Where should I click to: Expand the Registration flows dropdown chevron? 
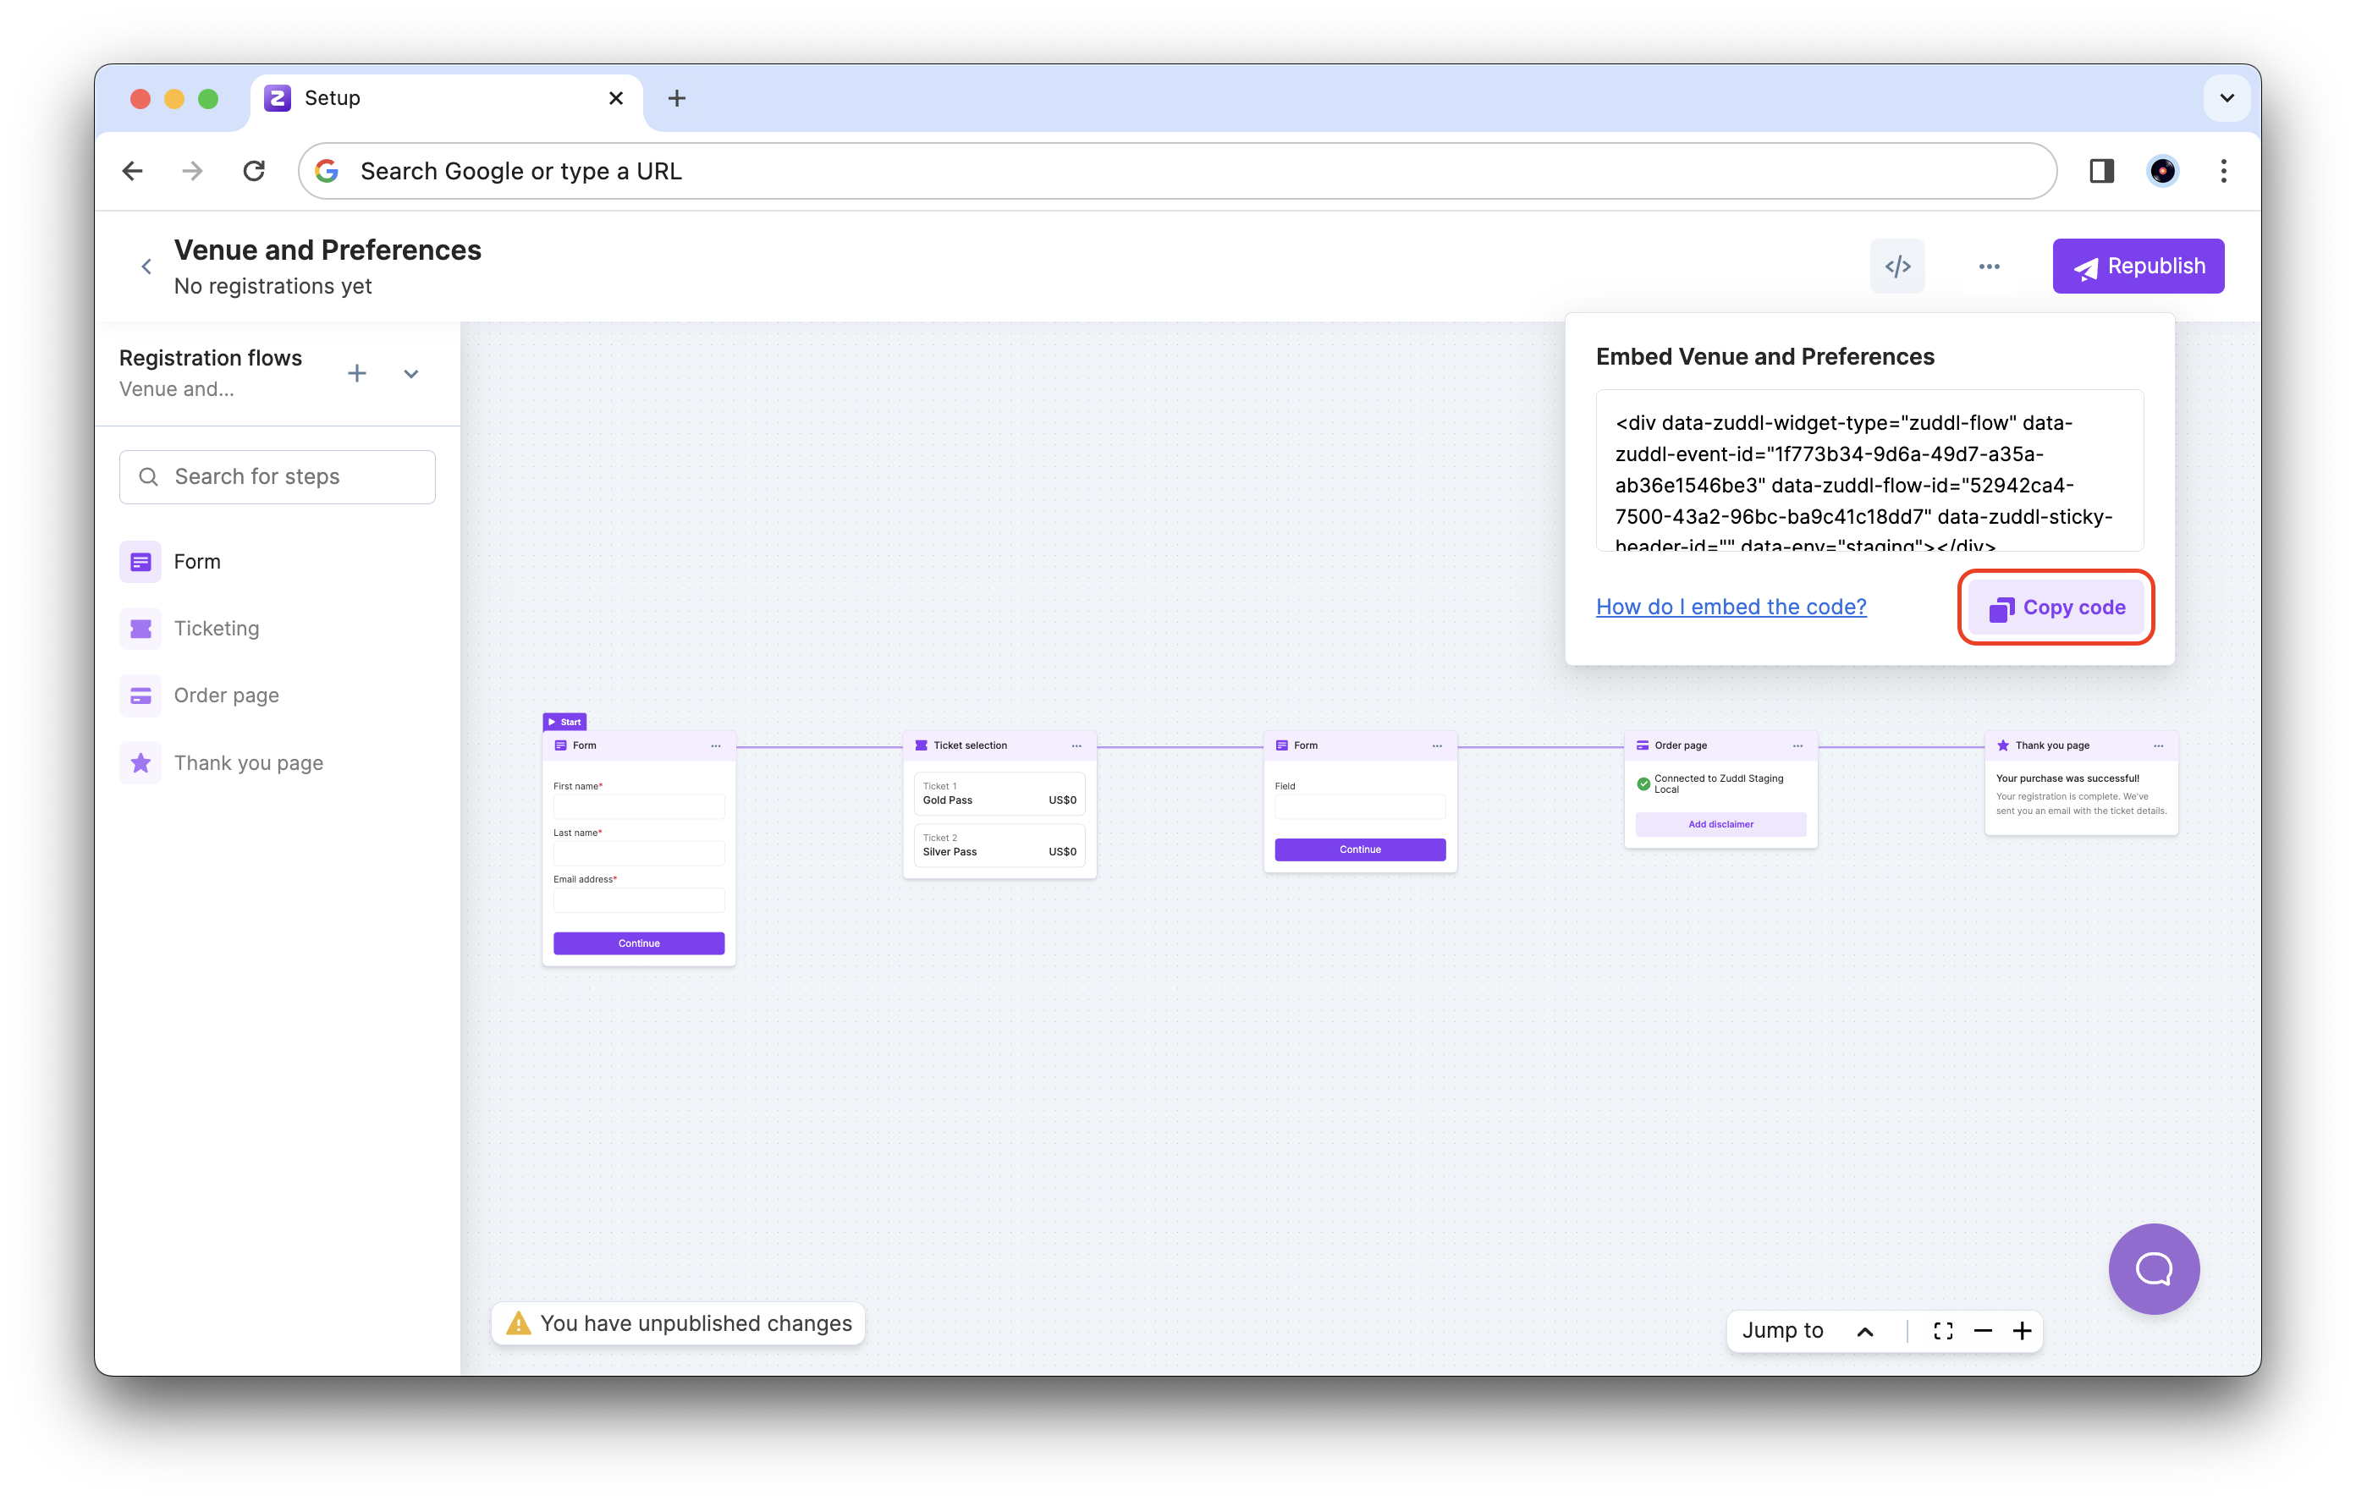[411, 374]
